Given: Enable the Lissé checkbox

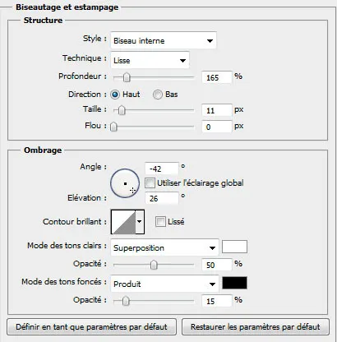Looking at the screenshot, I should click(160, 222).
